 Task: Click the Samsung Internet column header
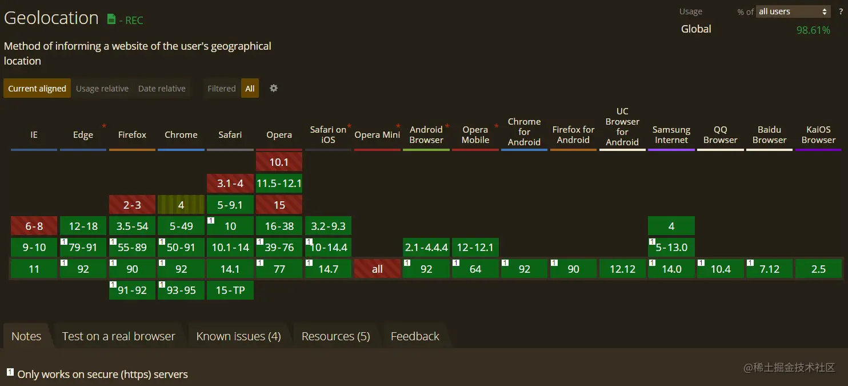(671, 135)
